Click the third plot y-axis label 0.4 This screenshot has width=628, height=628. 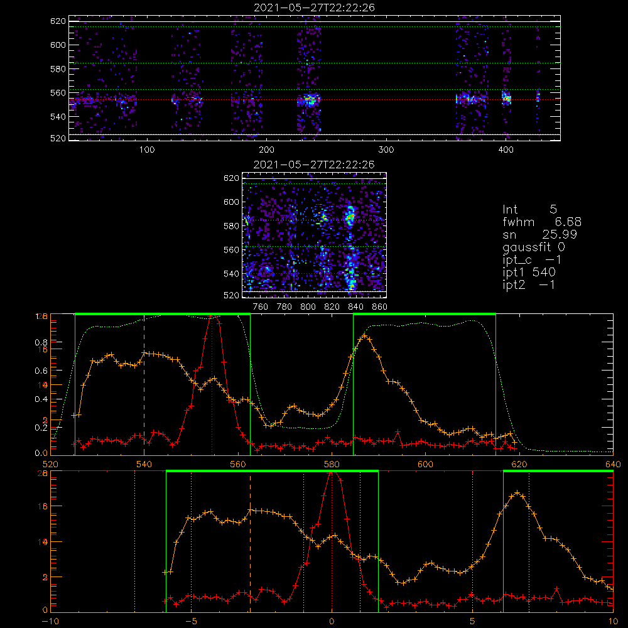(41, 399)
